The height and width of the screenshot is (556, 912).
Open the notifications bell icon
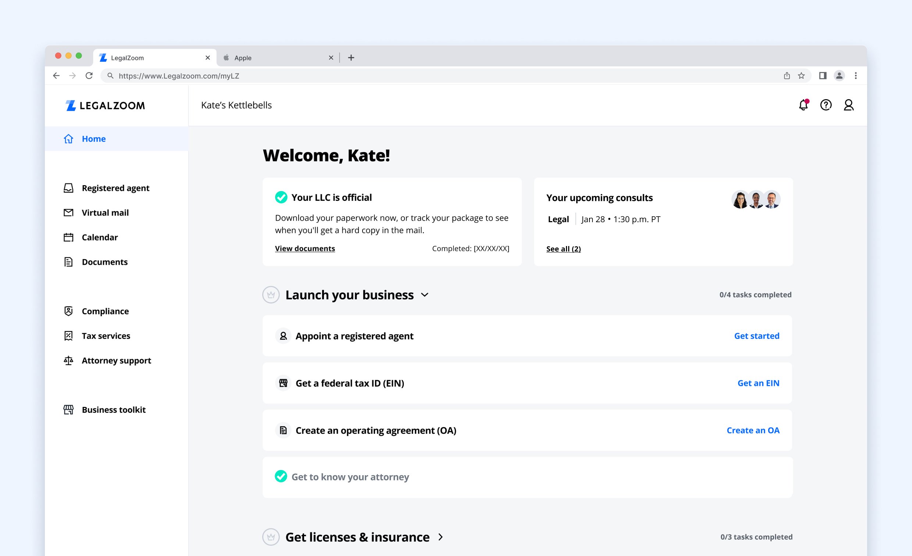point(803,105)
